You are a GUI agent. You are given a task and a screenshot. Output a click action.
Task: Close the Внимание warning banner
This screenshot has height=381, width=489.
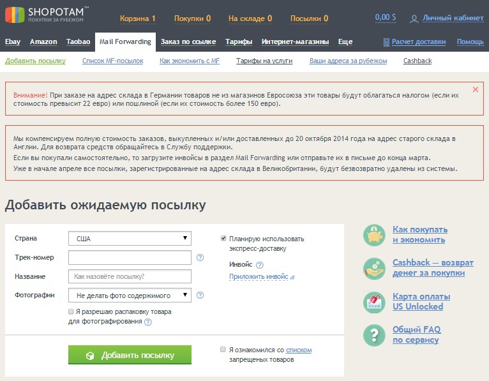[476, 89]
